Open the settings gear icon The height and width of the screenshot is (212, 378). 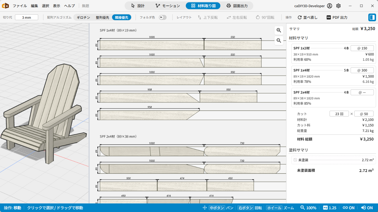click(338, 6)
